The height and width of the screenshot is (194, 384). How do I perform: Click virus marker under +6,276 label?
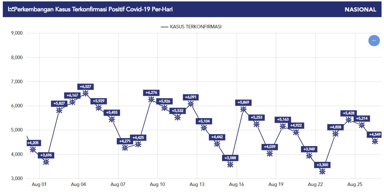click(151, 99)
